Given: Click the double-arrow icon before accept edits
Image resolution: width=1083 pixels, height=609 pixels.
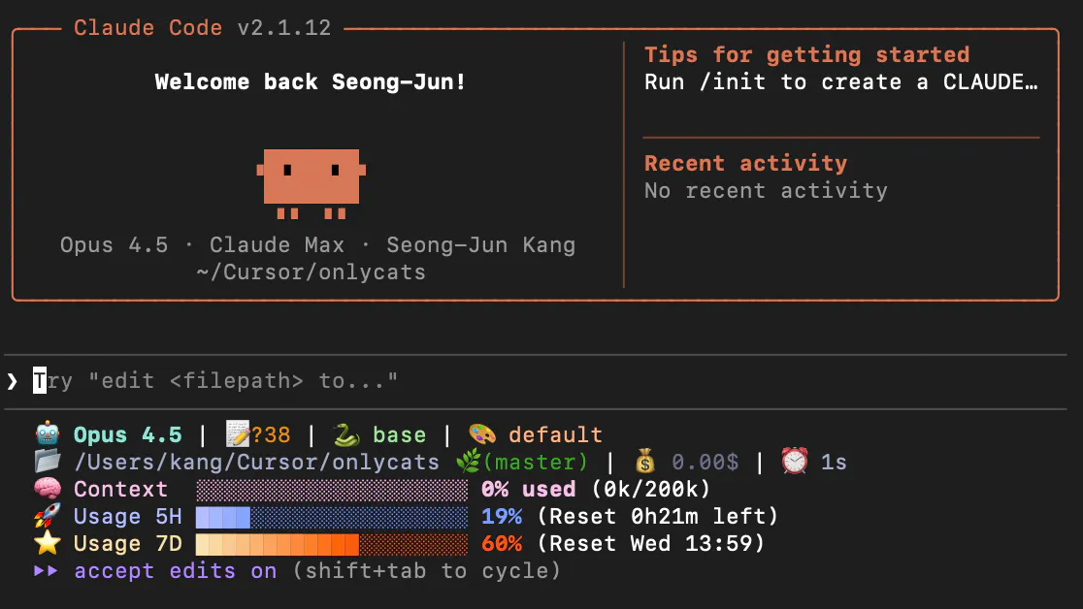Looking at the screenshot, I should pos(46,571).
